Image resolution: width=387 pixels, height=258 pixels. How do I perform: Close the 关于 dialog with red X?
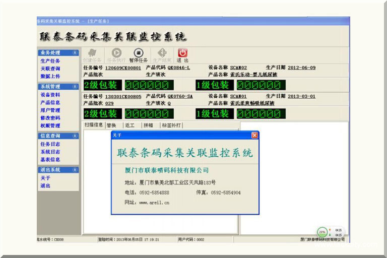point(254,135)
